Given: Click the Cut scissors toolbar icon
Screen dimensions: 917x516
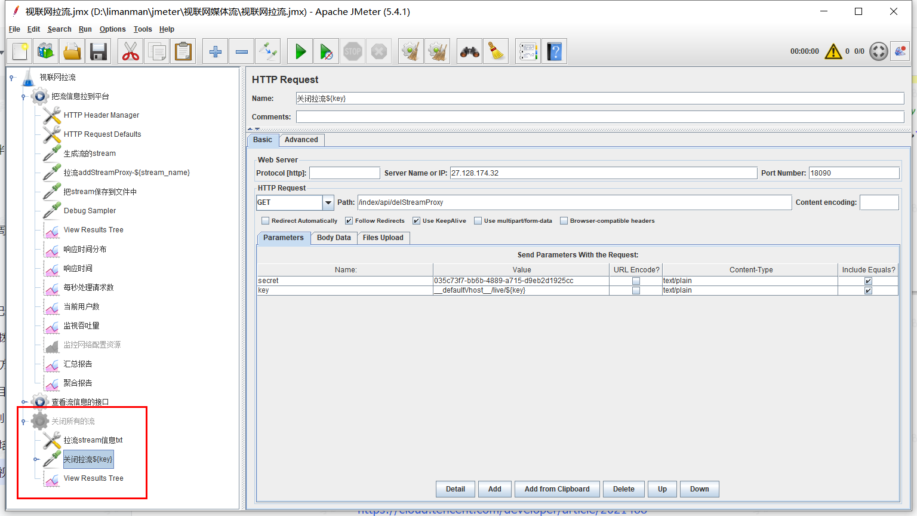Looking at the screenshot, I should click(130, 52).
